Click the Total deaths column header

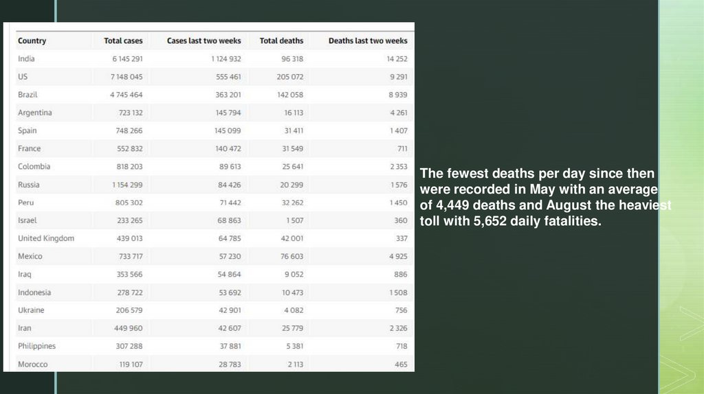(281, 41)
